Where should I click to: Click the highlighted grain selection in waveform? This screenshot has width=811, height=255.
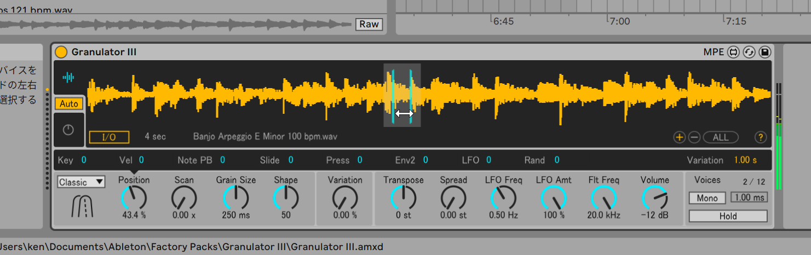tap(402, 95)
